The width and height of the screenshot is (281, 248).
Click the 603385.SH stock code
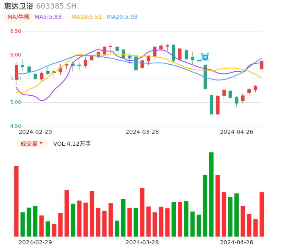click(x=56, y=6)
